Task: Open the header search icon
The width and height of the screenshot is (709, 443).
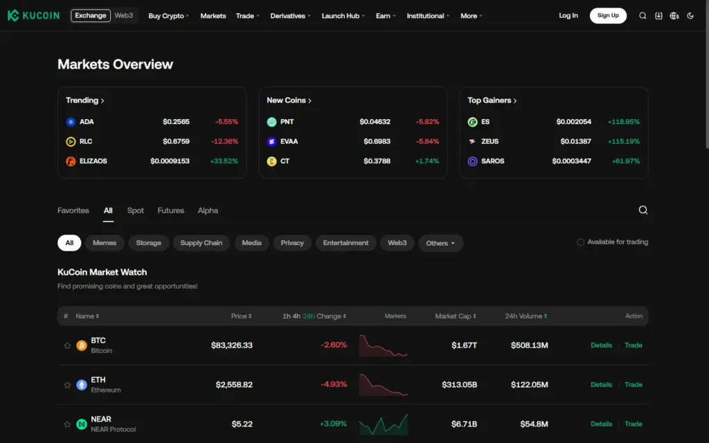Action: click(643, 16)
